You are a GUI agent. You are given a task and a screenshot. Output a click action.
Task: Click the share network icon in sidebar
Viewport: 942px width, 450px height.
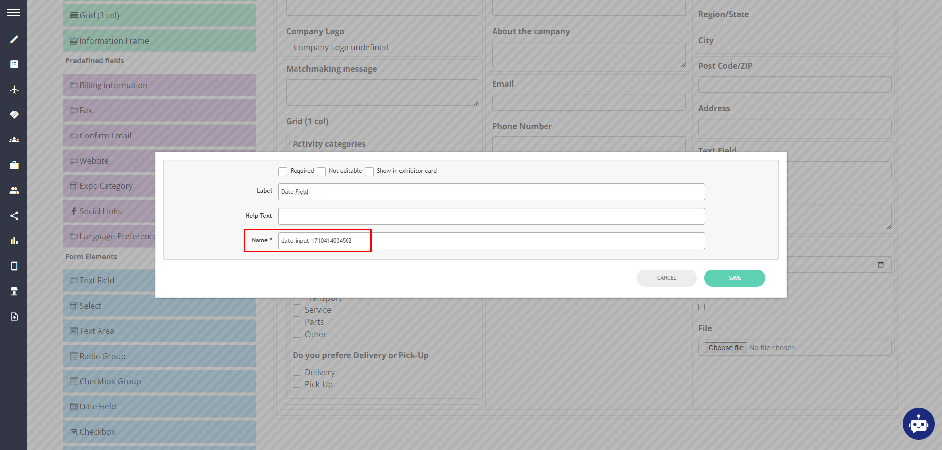tap(14, 215)
